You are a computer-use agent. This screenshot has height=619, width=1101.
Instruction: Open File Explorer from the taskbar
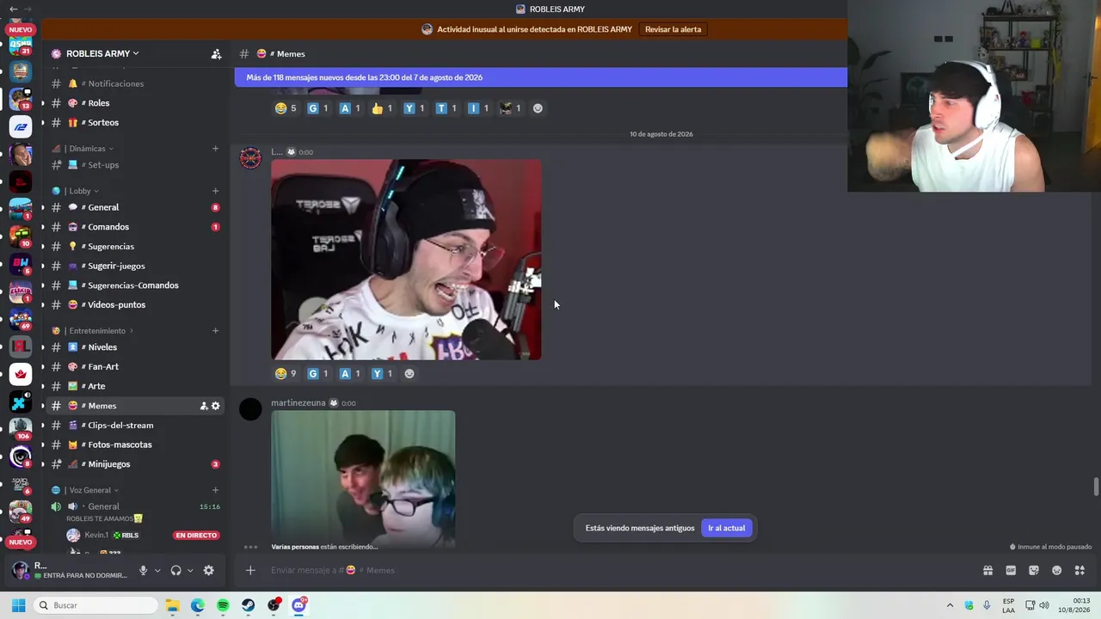pyautogui.click(x=173, y=605)
